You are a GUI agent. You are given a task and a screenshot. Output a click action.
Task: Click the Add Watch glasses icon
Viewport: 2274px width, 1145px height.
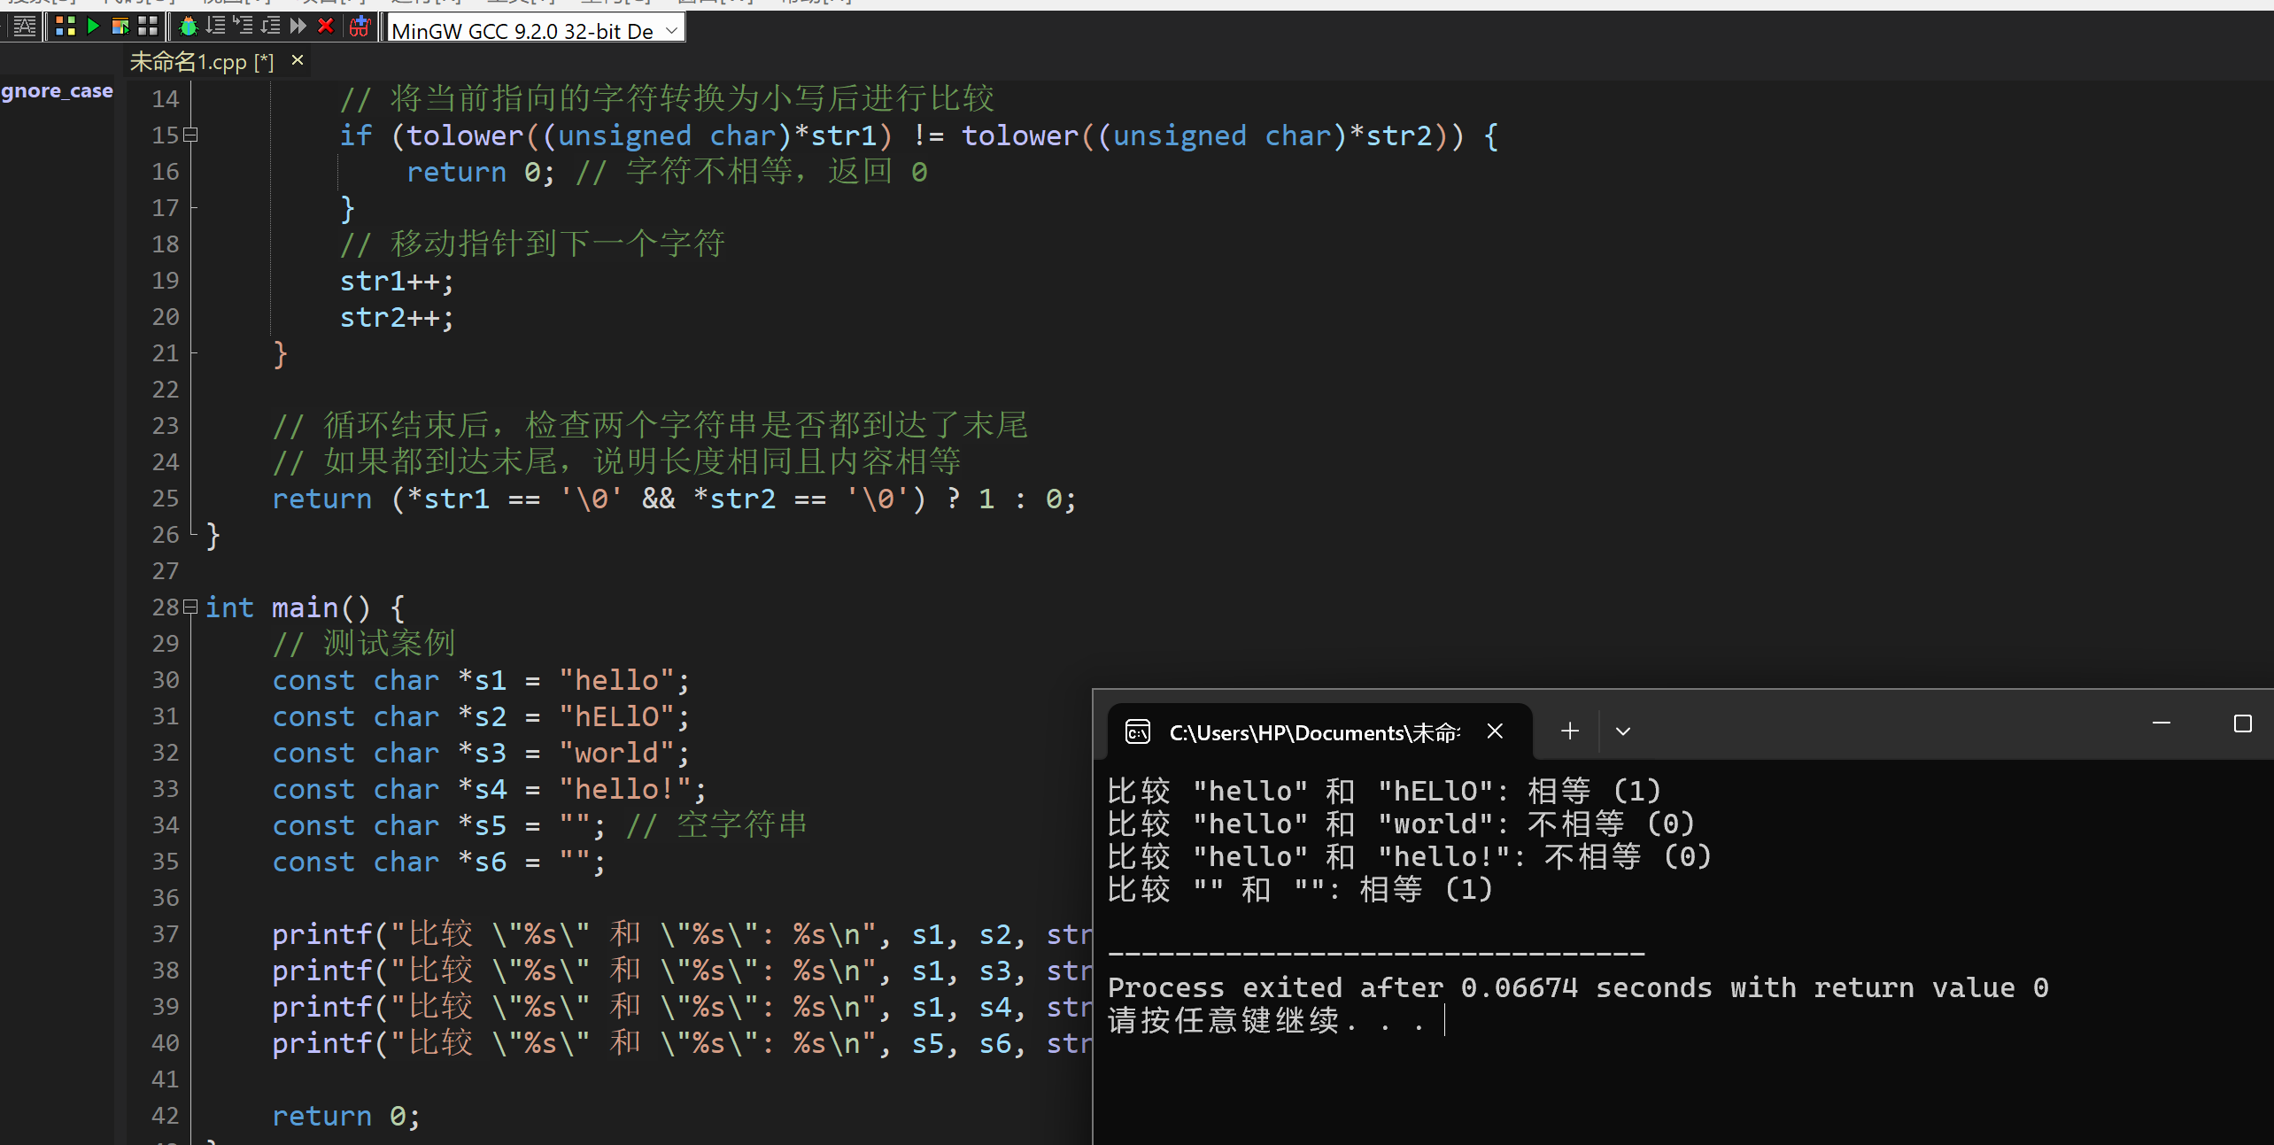[360, 27]
